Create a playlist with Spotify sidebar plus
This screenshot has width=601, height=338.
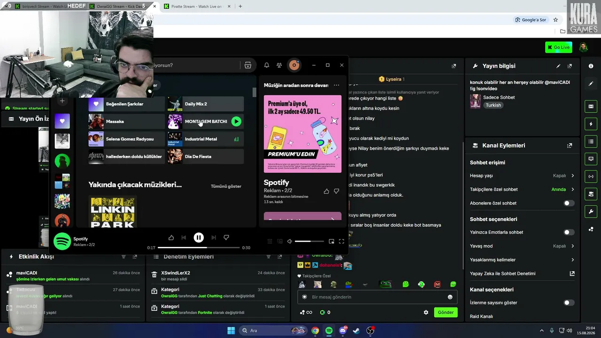[62, 101]
